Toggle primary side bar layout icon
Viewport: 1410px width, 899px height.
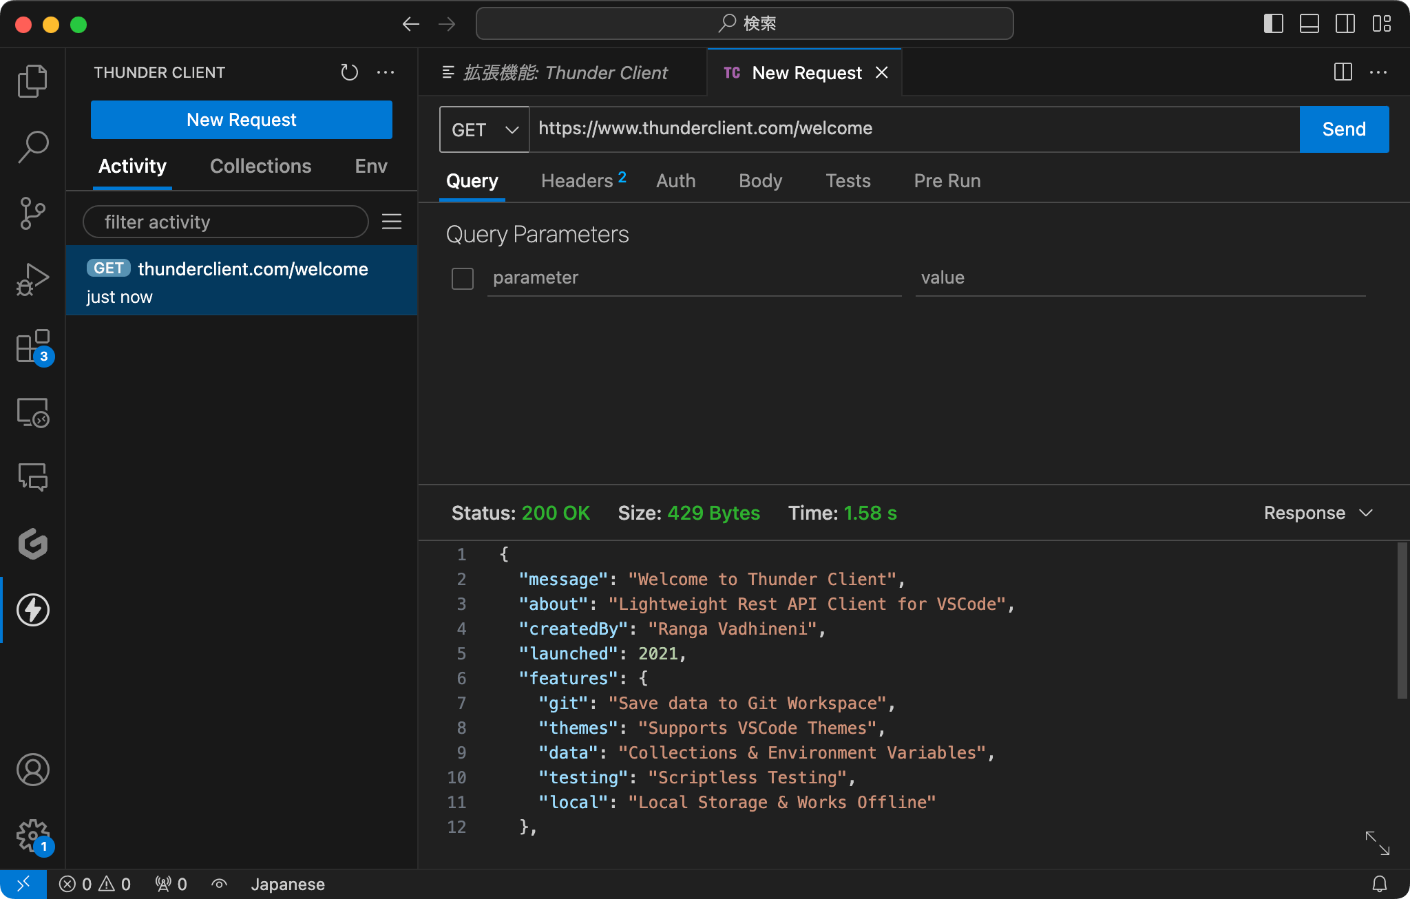point(1274,24)
